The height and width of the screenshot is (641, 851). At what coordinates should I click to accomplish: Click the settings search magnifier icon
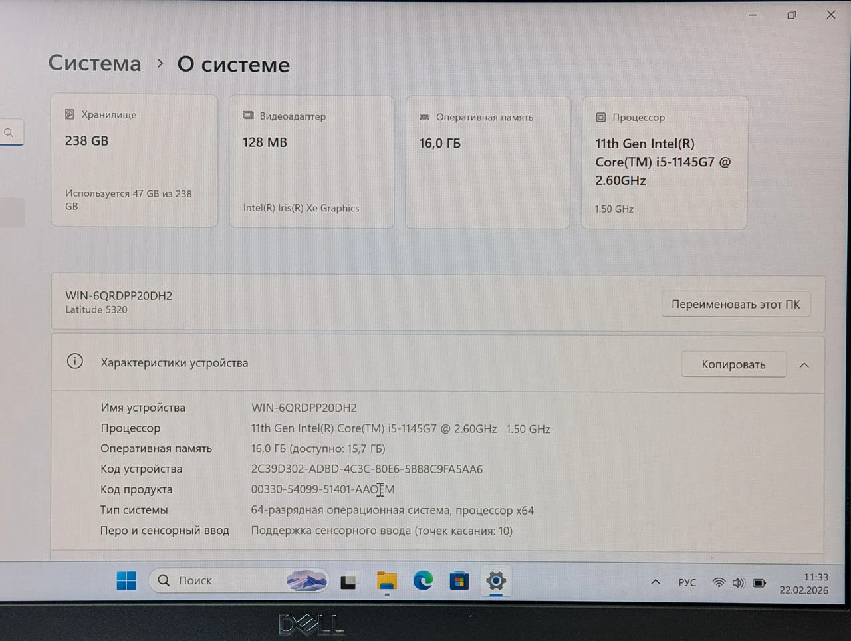pyautogui.click(x=9, y=133)
